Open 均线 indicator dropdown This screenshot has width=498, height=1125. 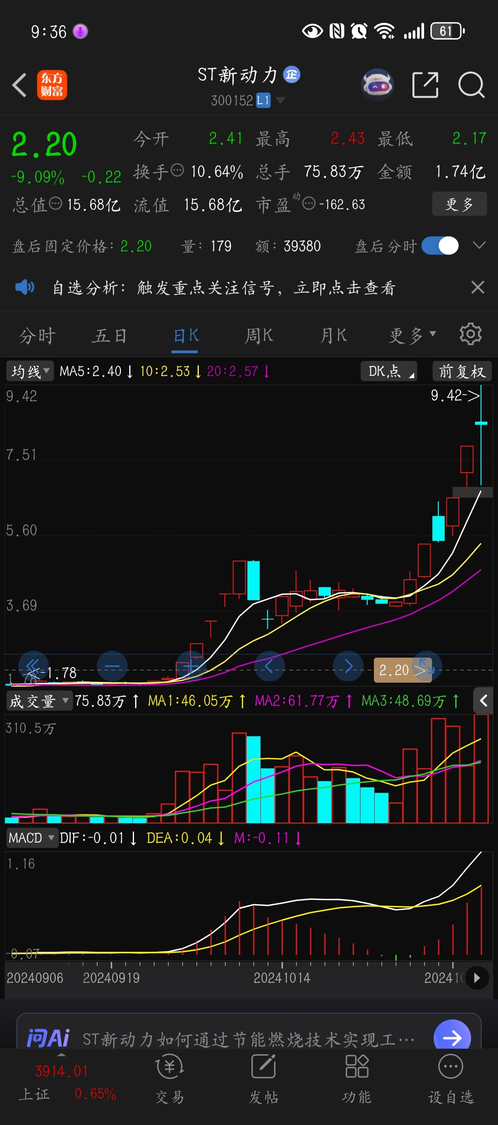(30, 371)
